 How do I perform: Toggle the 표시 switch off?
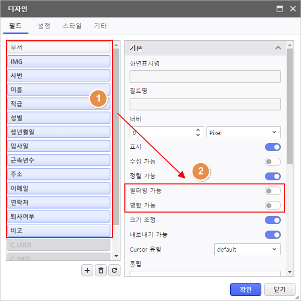272,147
